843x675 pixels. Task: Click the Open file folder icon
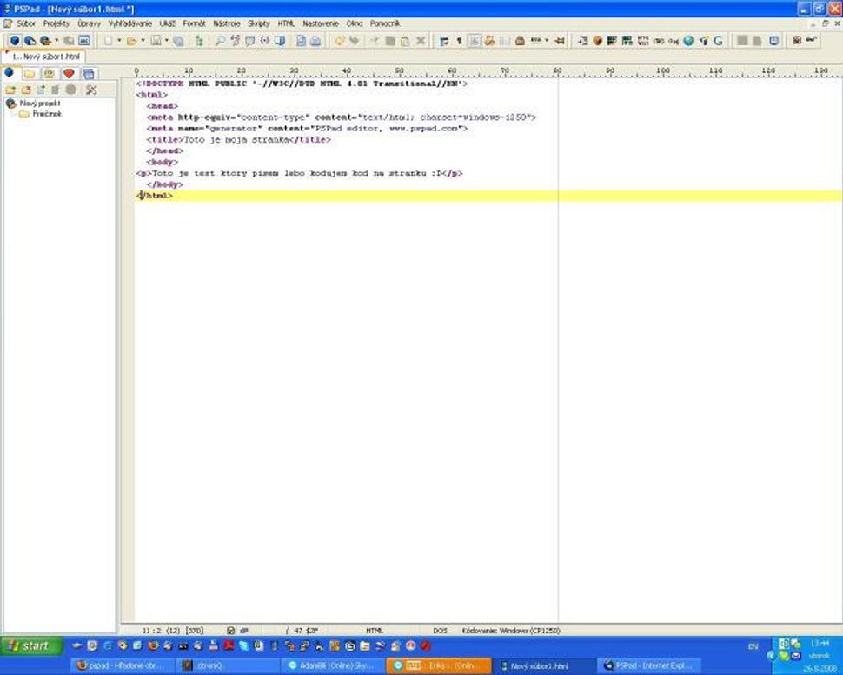coord(131,41)
